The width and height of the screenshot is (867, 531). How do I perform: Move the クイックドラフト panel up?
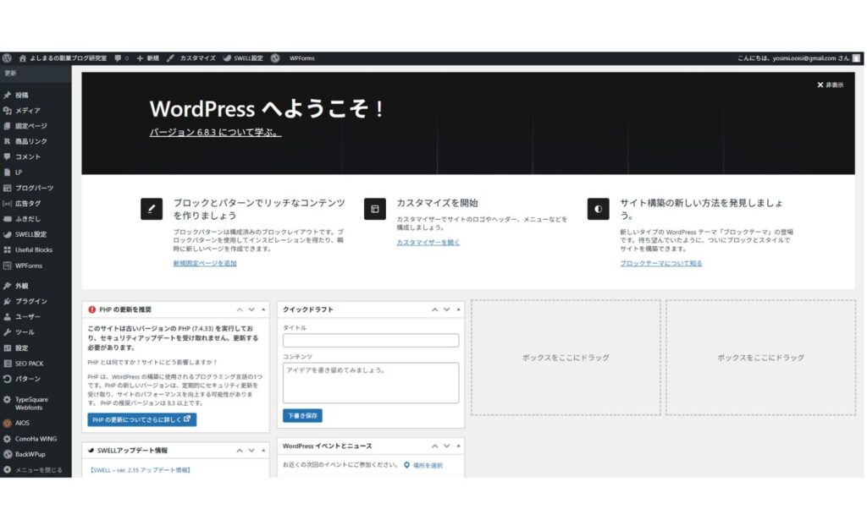click(x=434, y=309)
